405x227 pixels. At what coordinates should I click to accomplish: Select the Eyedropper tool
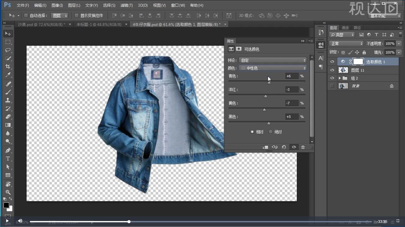(8, 75)
